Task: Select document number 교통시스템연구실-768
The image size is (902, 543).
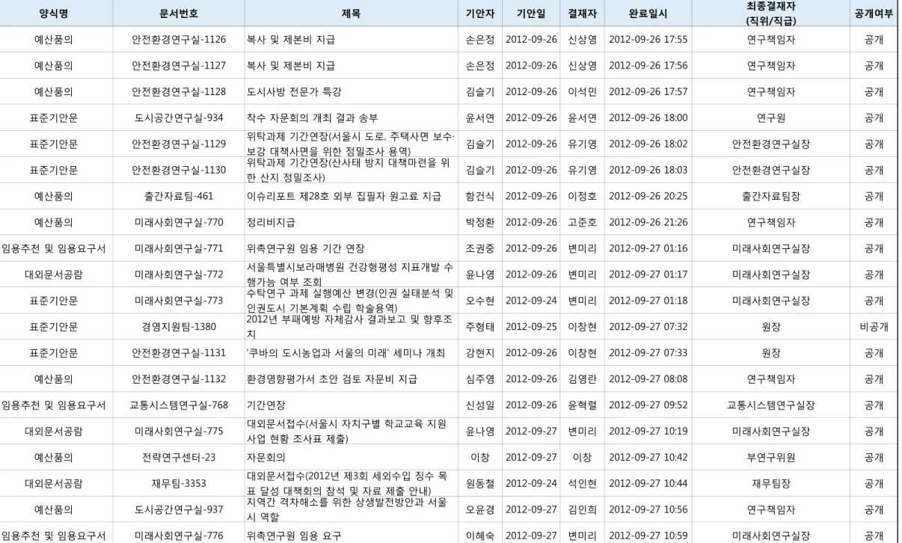Action: point(179,405)
